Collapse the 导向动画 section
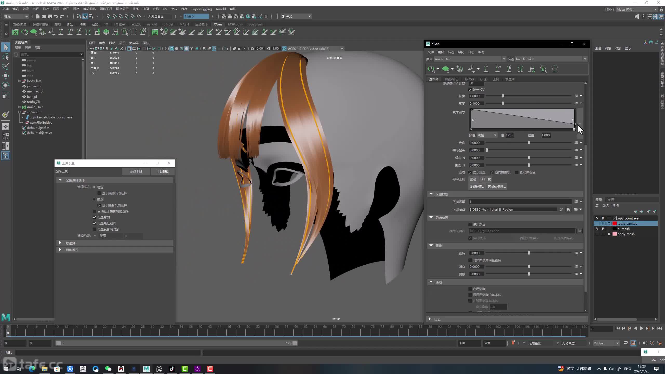 point(431,218)
